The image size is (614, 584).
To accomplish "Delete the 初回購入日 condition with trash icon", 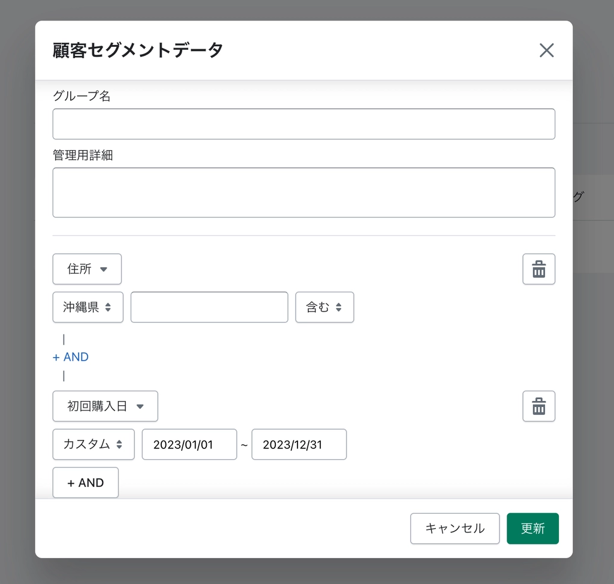I will [x=539, y=406].
